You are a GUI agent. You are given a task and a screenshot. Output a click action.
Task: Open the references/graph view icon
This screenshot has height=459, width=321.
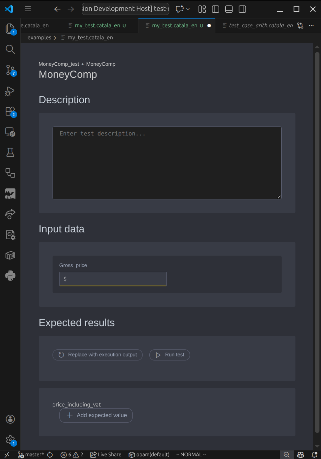pos(10,173)
